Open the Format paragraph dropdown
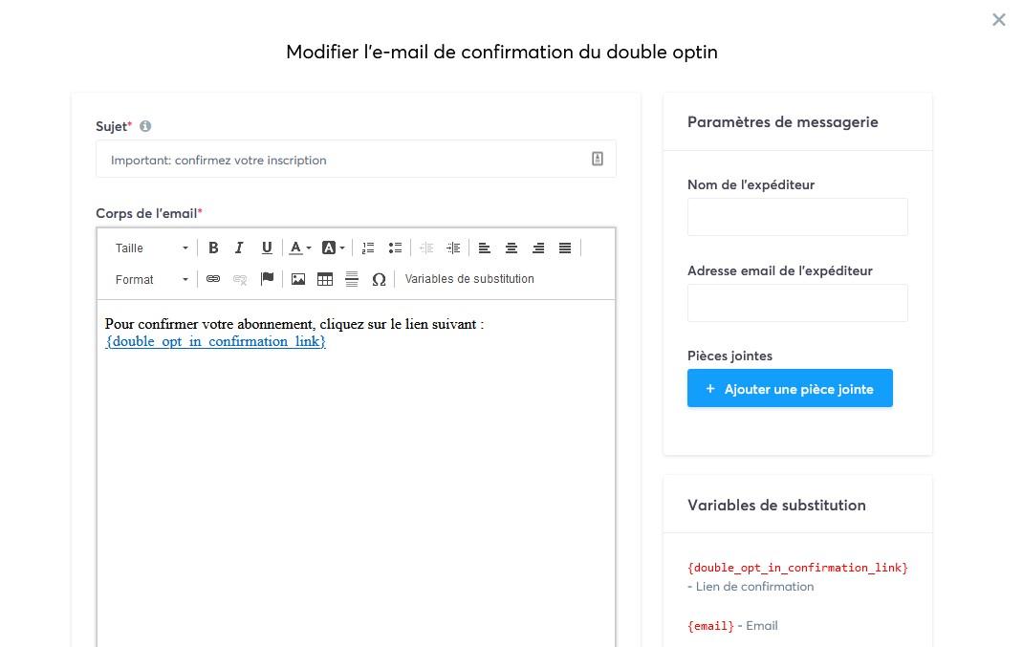This screenshot has width=1023, height=647. (x=152, y=279)
